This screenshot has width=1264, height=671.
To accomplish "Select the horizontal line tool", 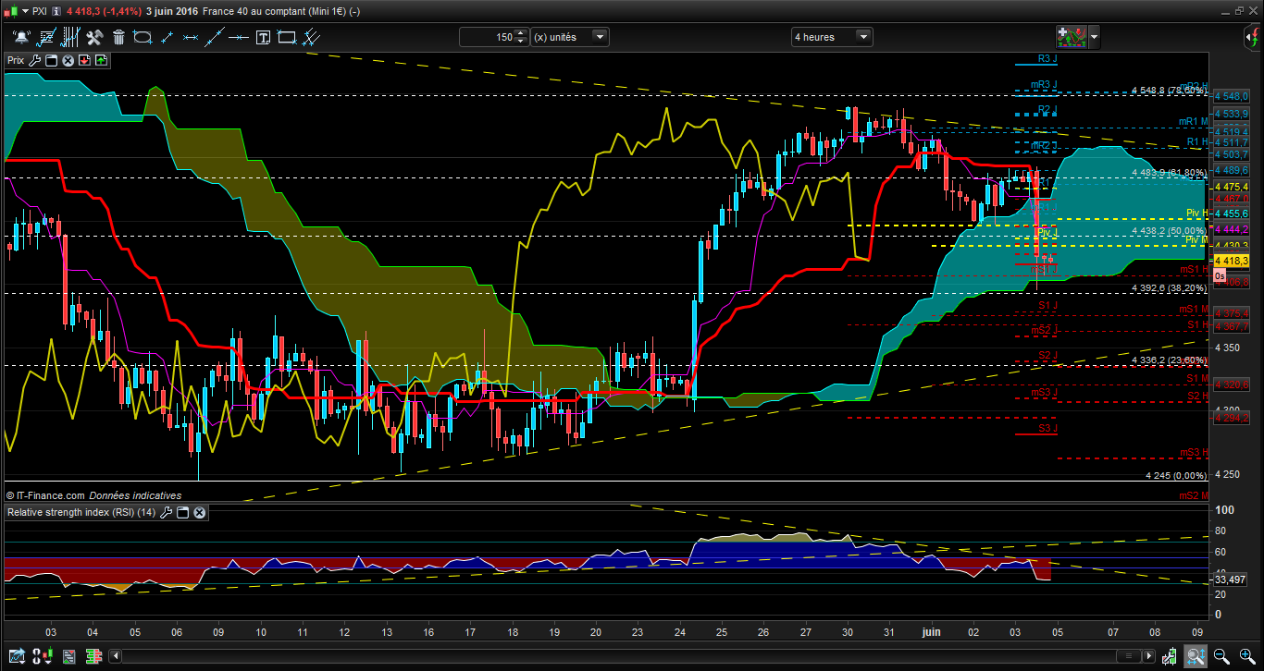I will 239,37.
